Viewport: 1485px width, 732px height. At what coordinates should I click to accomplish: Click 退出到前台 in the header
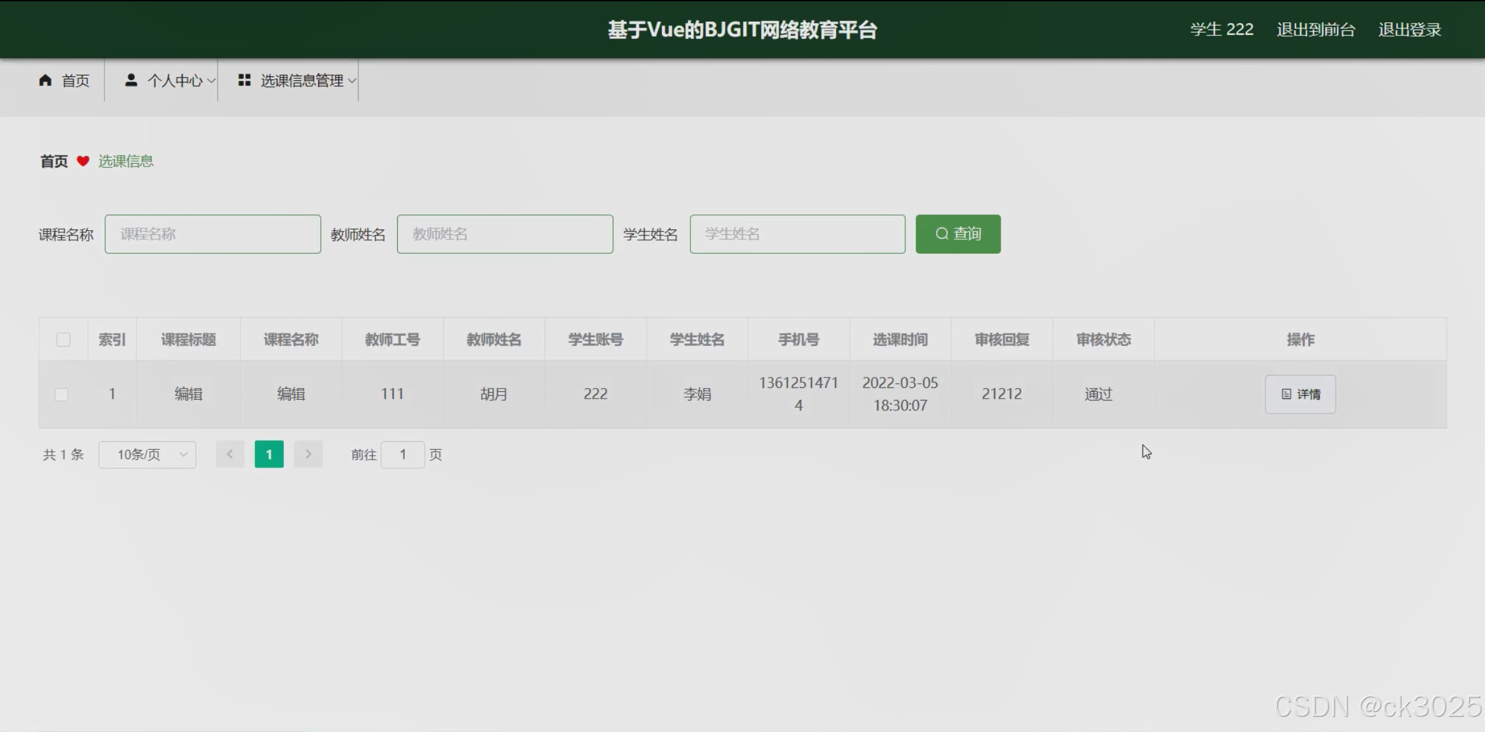(x=1315, y=30)
